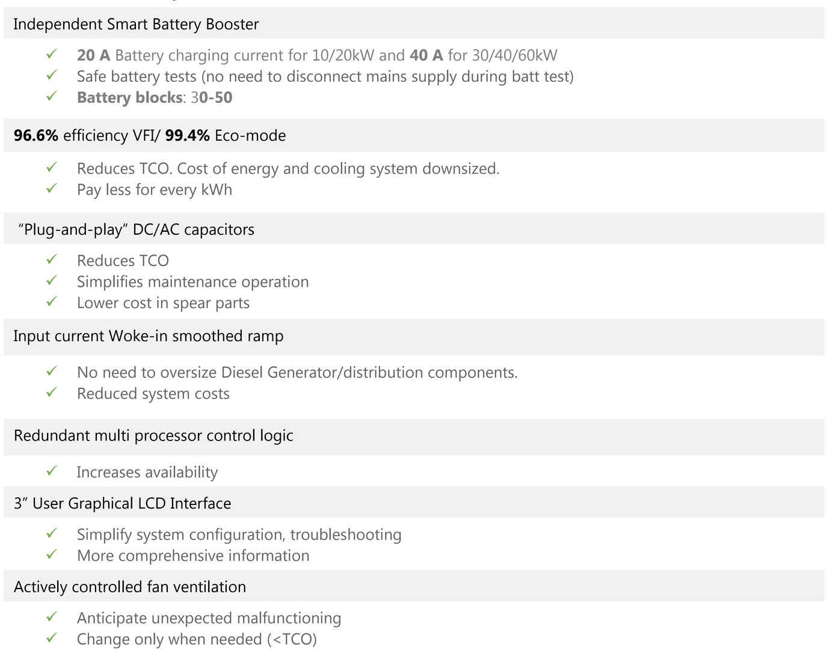Click the checkmark beside "Pay less for every kWh"

52,188
